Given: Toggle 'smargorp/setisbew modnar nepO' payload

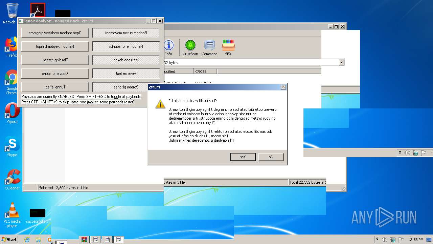Looking at the screenshot, I should tap(55, 33).
